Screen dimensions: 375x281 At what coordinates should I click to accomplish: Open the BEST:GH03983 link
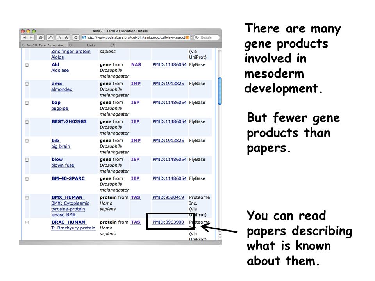(69, 121)
